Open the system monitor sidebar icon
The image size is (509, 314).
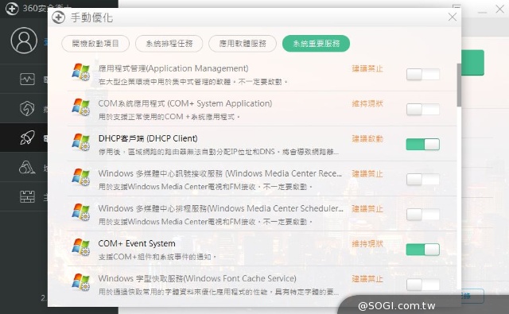click(27, 79)
